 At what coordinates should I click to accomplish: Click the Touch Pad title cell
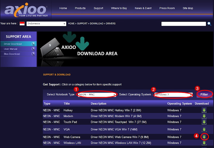click(x=70, y=122)
